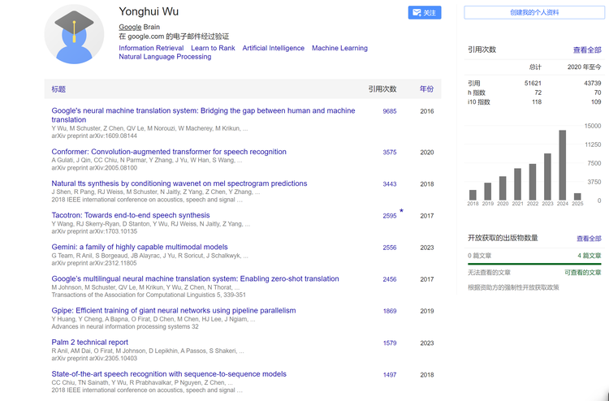The width and height of the screenshot is (609, 401).
Task: Click the 2018 bar in citation chart
Action: coord(473,196)
